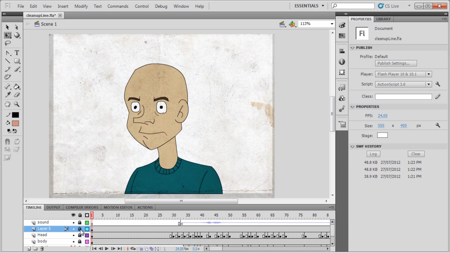Select the Text tool
Screen dimensions: 450x253
[x=17, y=53]
